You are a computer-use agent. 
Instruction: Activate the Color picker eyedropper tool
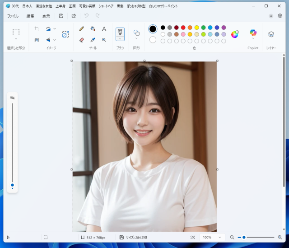point(93,40)
